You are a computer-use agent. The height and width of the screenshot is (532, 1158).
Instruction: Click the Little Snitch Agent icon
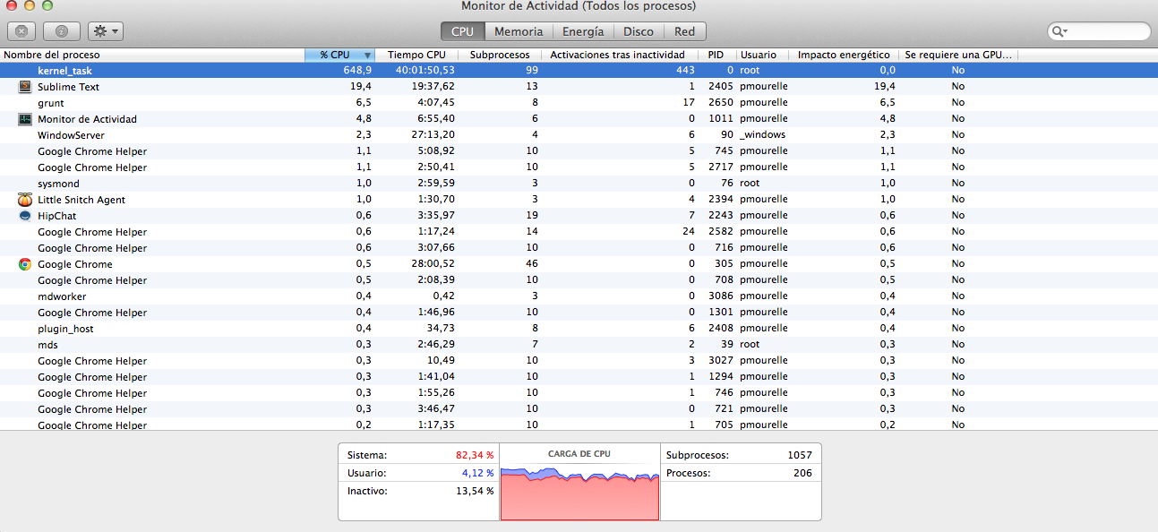pos(25,200)
